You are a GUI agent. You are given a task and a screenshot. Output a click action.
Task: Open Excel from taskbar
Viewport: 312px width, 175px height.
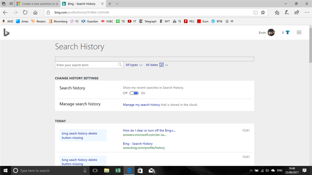118,170
